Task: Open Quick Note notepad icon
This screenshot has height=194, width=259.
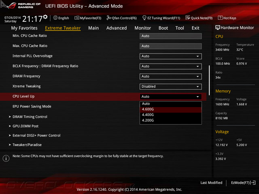Action: [188, 18]
